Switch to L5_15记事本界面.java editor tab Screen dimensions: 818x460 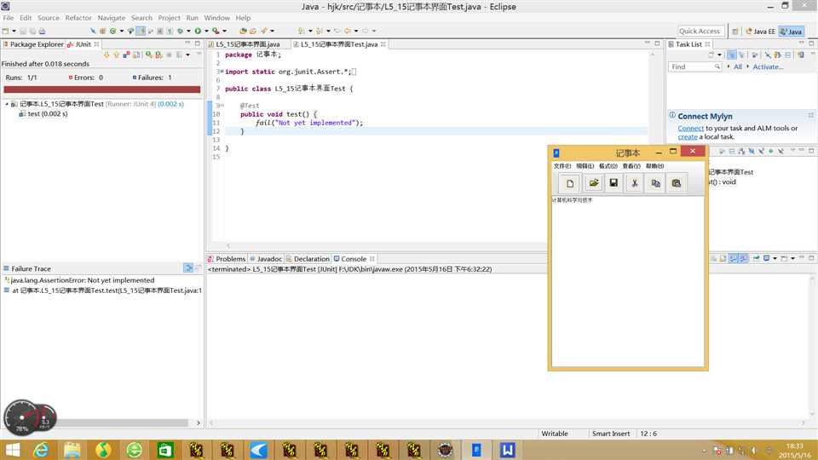click(248, 44)
